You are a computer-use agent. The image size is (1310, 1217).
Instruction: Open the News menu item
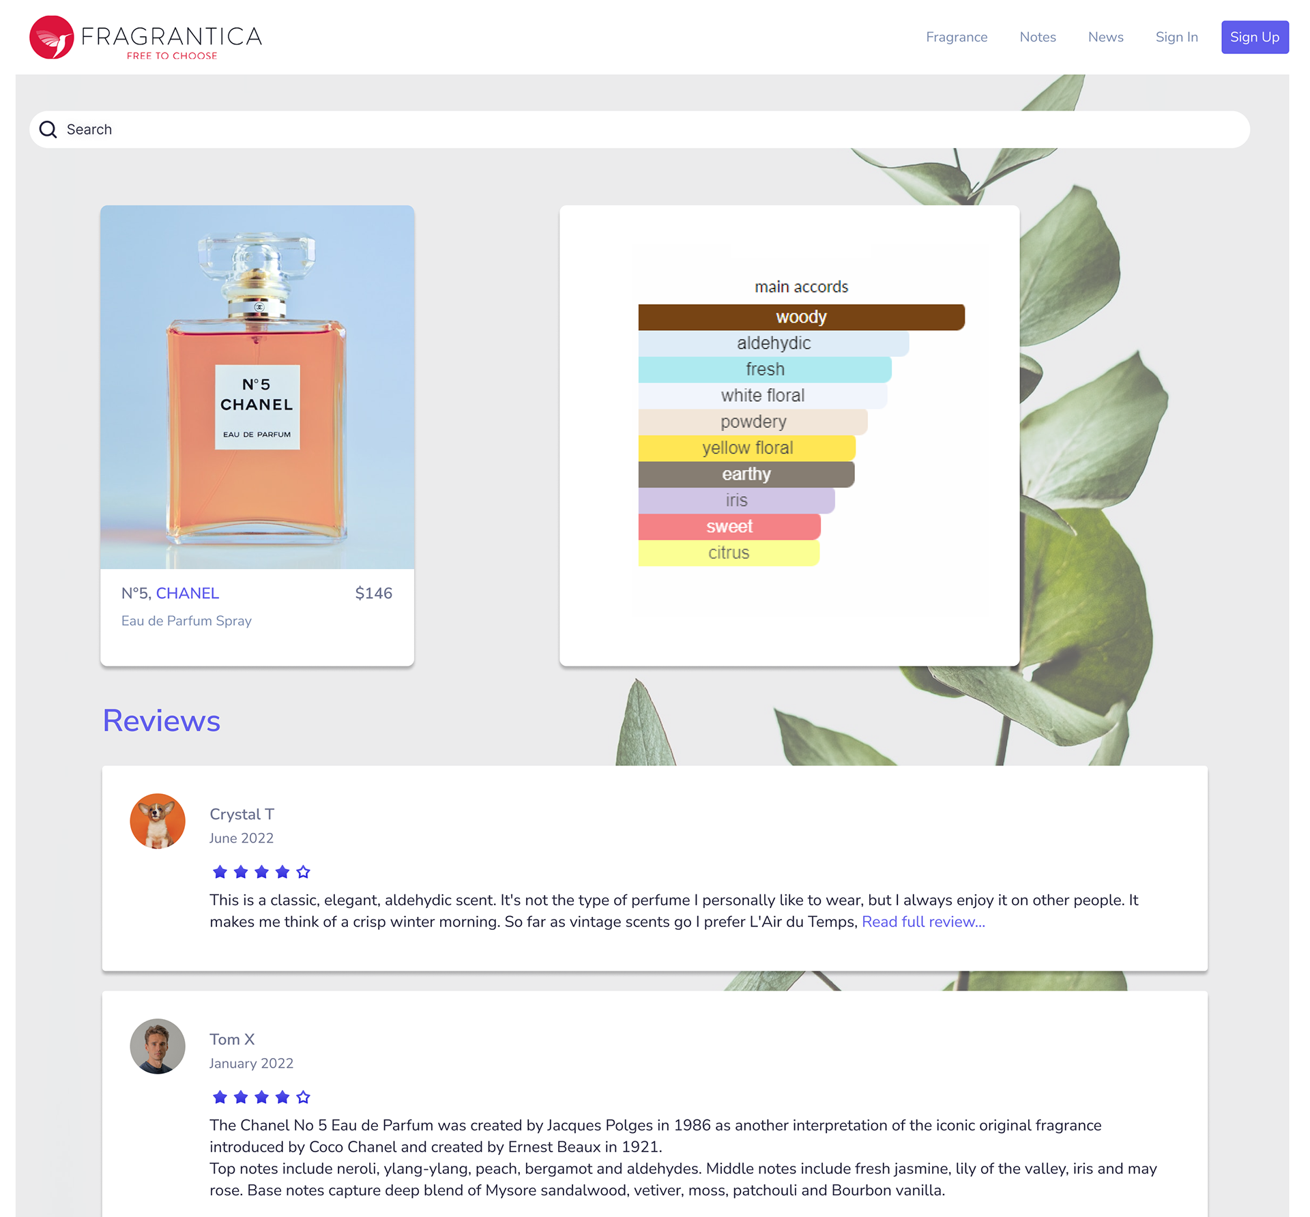1105,38
